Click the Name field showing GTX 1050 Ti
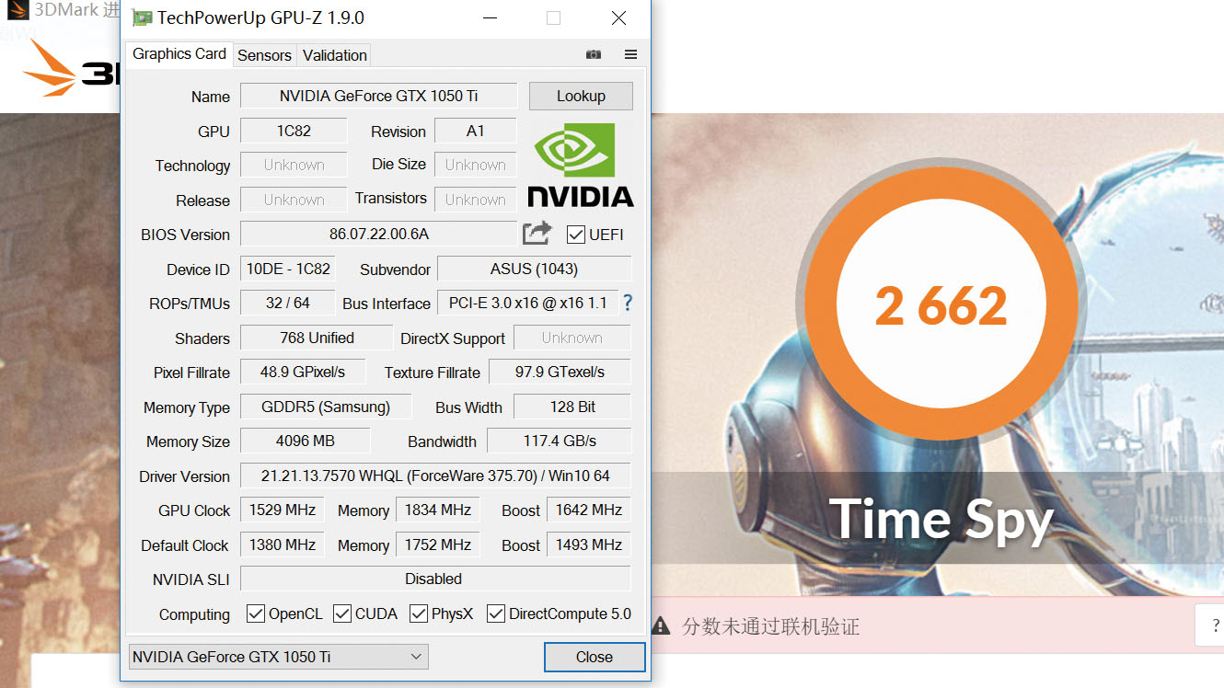1224x688 pixels. point(378,96)
